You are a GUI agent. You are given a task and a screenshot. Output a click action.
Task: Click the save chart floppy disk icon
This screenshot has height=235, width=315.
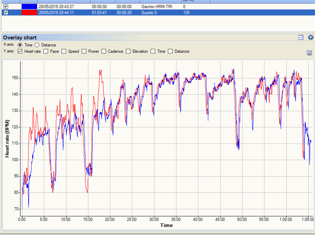[309, 53]
